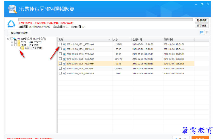Check the box for 2040-02-06_0628_D848.mp4

coord(60,73)
